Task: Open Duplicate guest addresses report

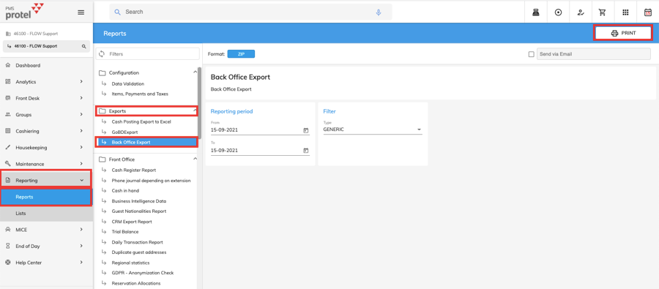Action: pos(138,252)
